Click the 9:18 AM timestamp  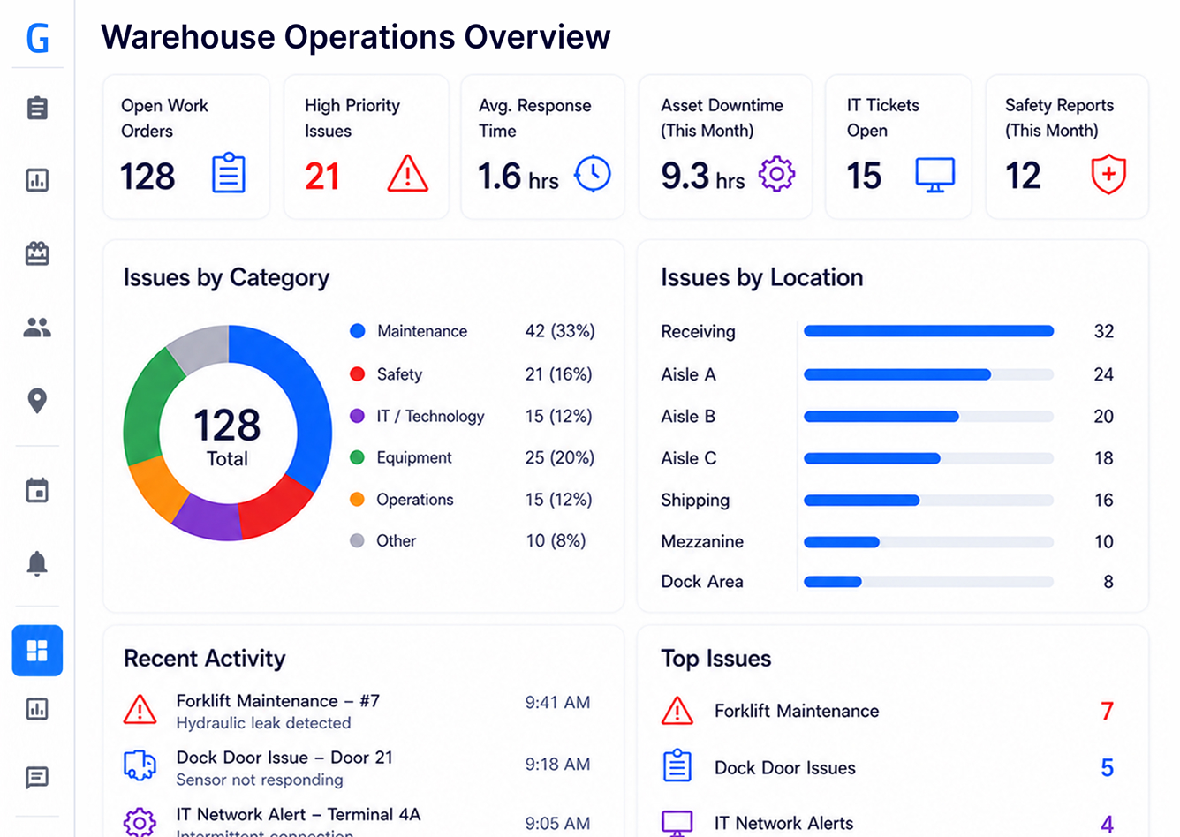click(557, 765)
